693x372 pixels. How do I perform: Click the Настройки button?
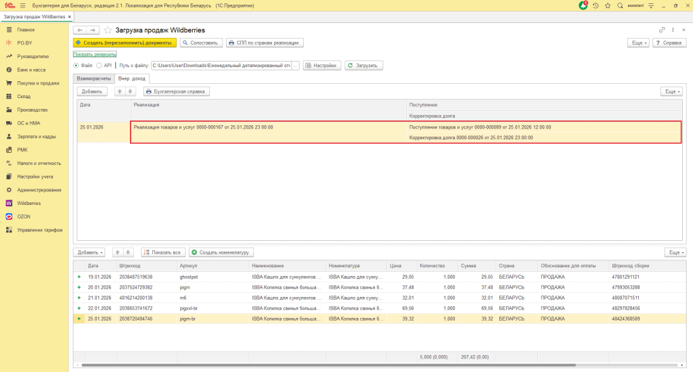click(x=321, y=66)
